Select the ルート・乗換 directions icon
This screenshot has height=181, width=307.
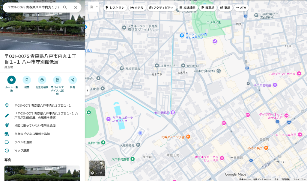click(11, 80)
